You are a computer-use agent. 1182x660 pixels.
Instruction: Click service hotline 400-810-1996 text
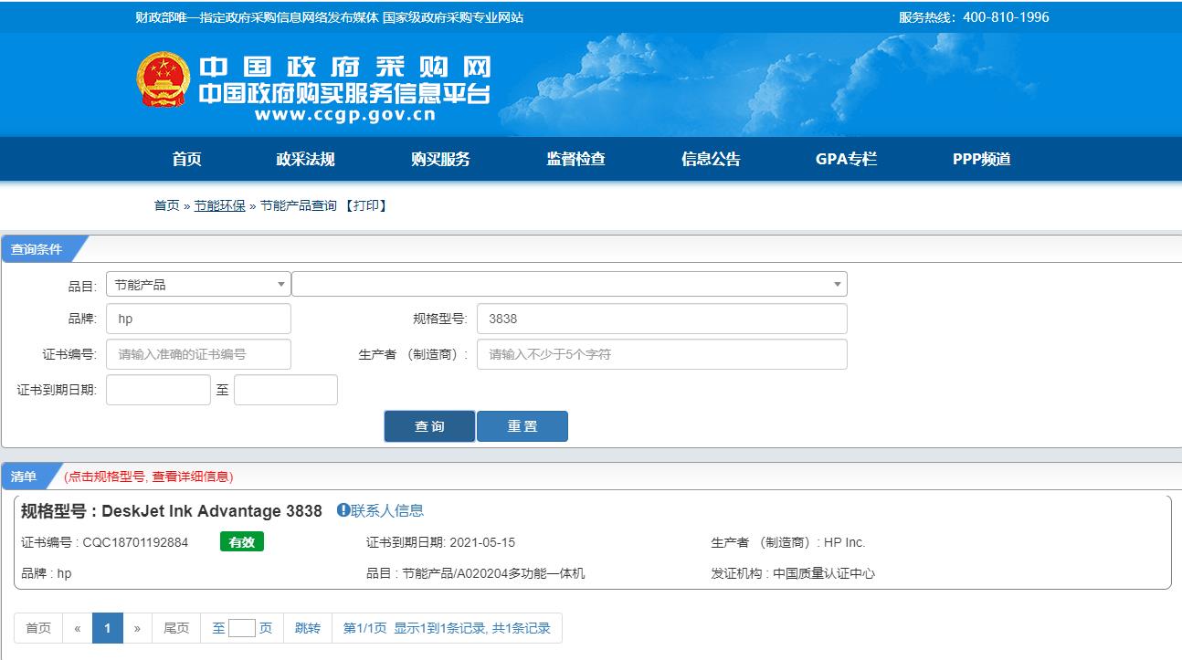[x=1006, y=17]
